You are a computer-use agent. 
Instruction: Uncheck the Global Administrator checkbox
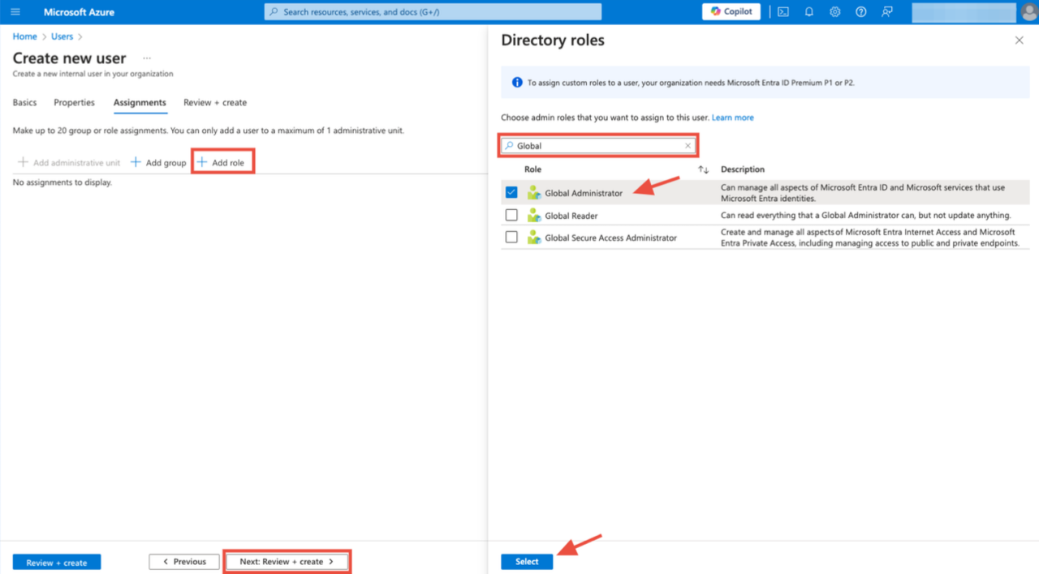[512, 192]
